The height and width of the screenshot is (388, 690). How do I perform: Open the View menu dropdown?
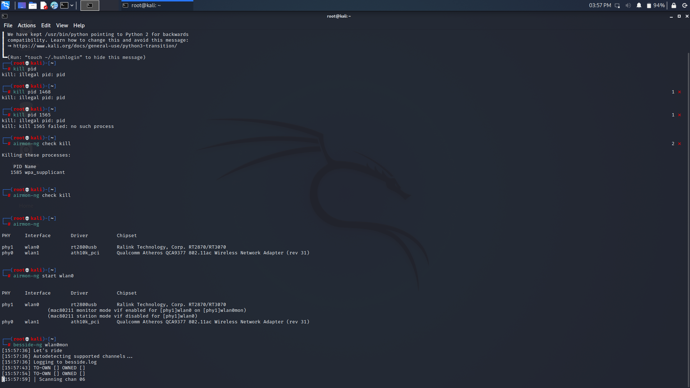pos(62,26)
